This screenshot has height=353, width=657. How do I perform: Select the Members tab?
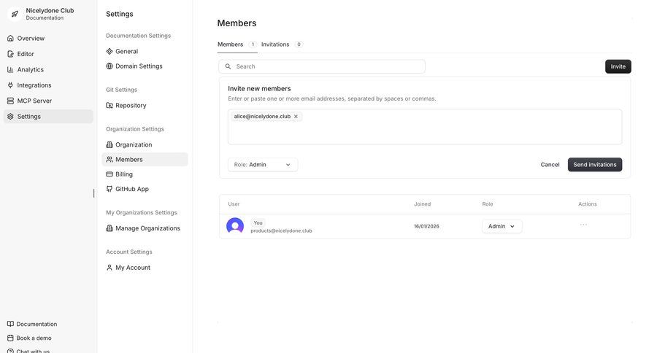point(231,44)
